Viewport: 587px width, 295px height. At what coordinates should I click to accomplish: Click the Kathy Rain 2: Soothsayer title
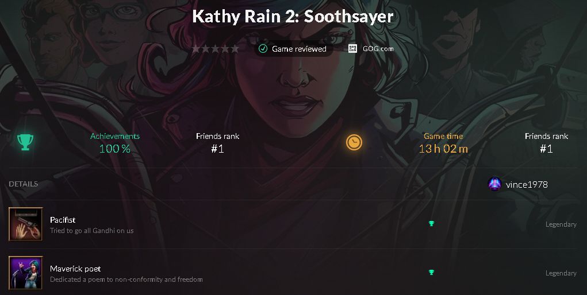[293, 16]
